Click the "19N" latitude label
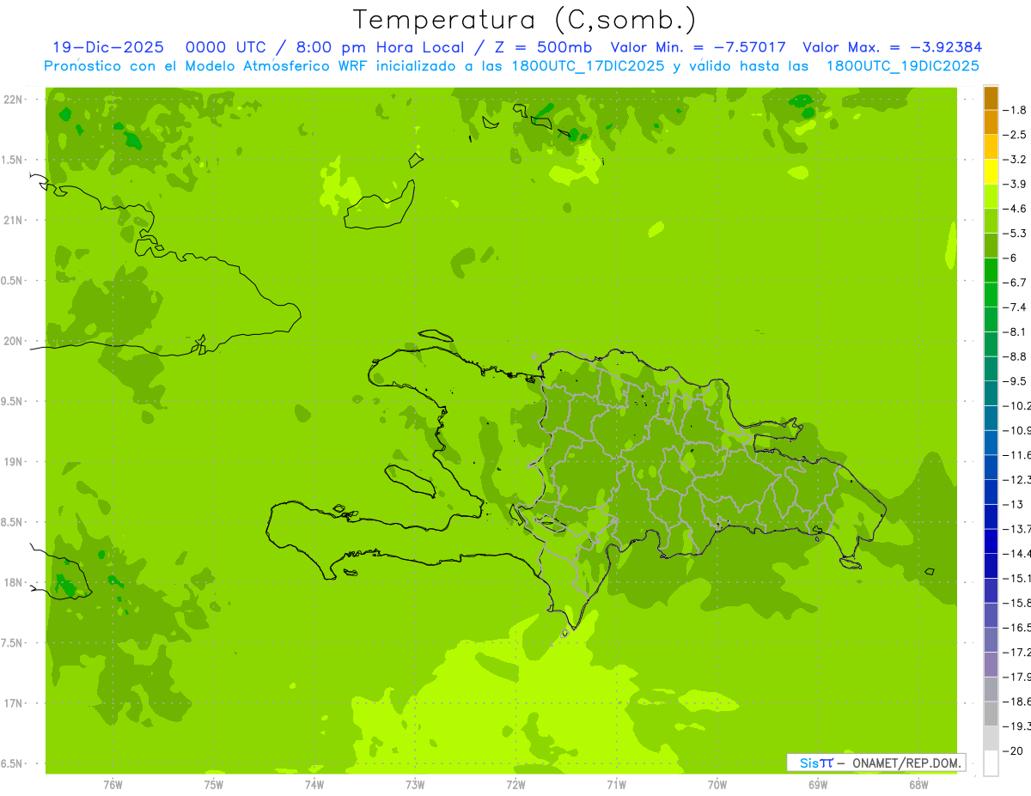 pyautogui.click(x=14, y=462)
